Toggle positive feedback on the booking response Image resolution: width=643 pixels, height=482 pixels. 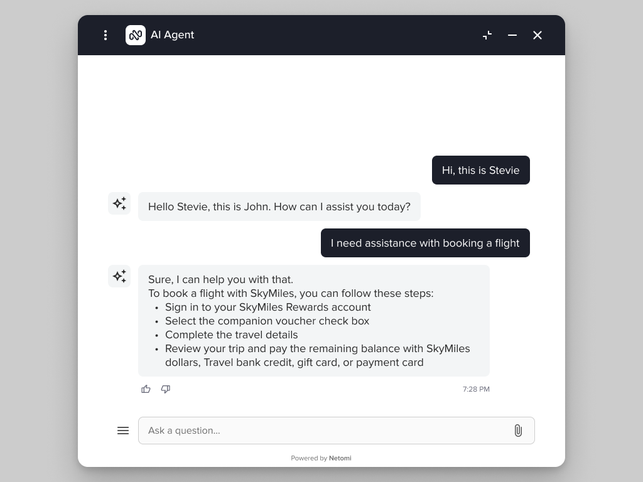146,389
